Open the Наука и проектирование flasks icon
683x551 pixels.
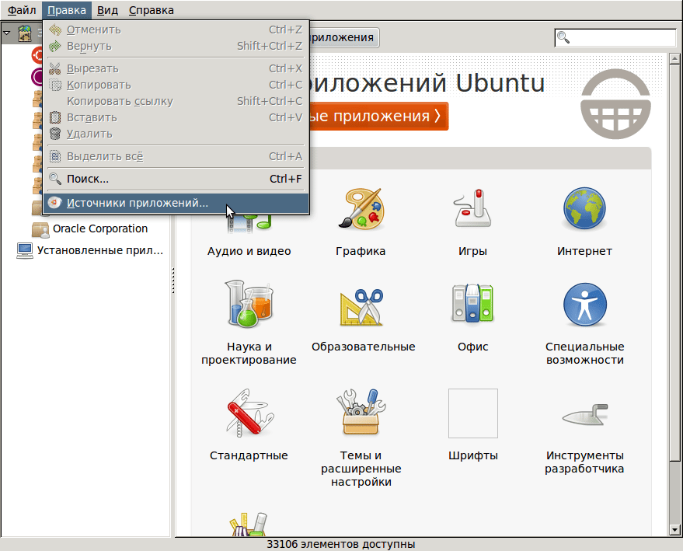tap(249, 304)
